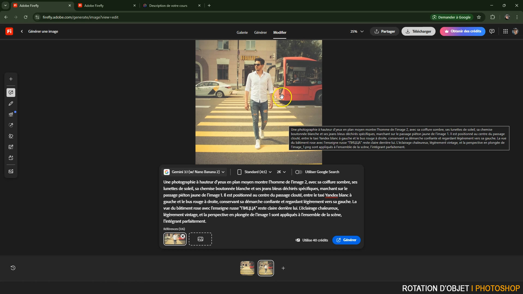Select the eraser remove tool
This screenshot has width=523, height=294.
click(x=11, y=136)
